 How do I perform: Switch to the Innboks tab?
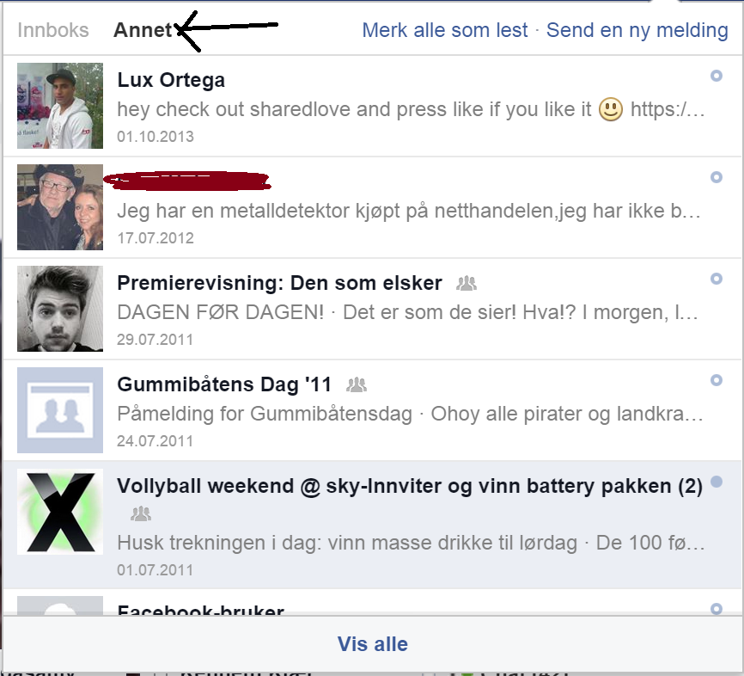click(x=53, y=30)
